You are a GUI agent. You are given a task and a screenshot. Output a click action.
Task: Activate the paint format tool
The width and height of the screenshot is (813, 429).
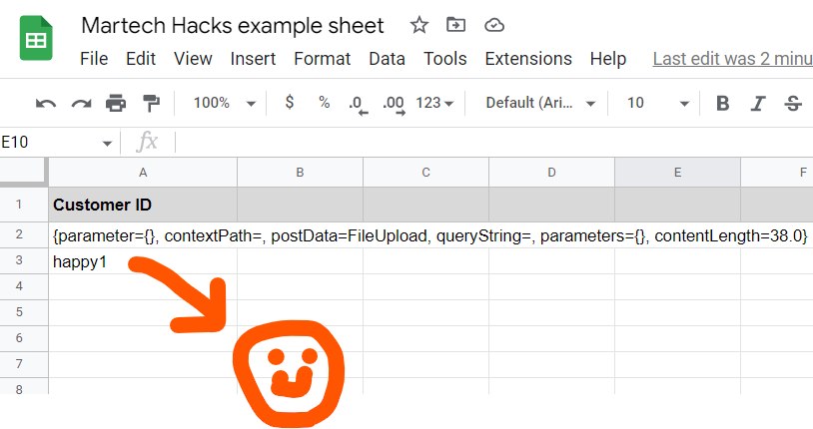(x=151, y=103)
